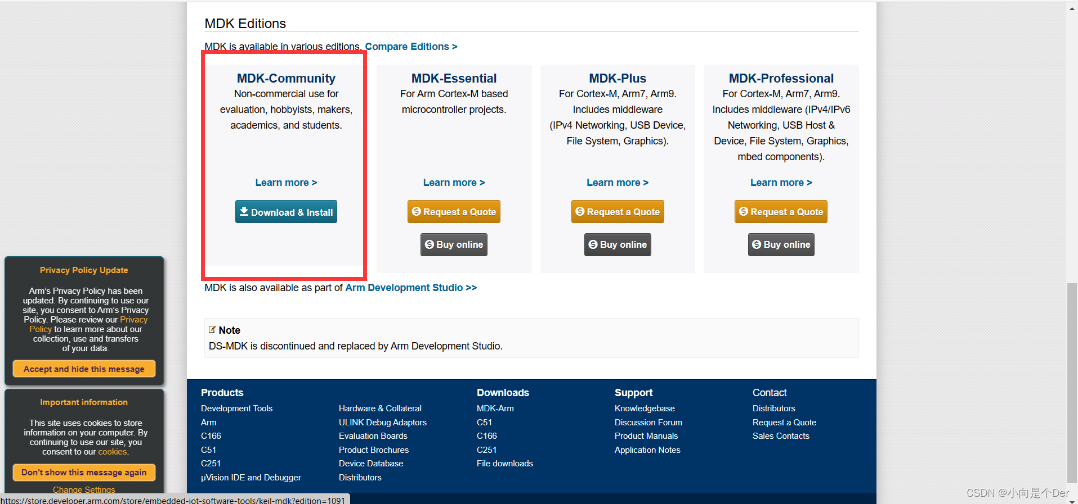Image resolution: width=1078 pixels, height=504 pixels.
Task: Open the cookies link
Action: coord(113,452)
